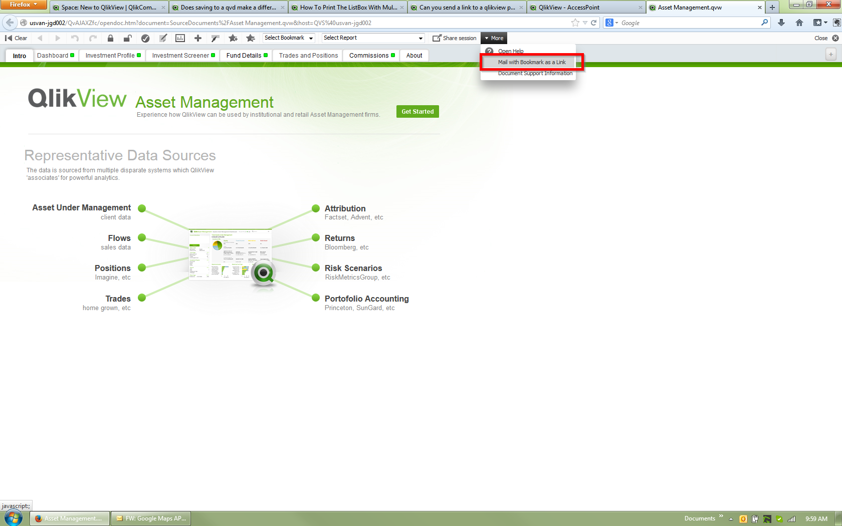Click the Notes pencil icon in toolbar

tap(163, 38)
